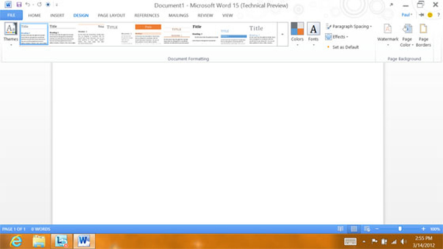Expand the style set gallery More arrow
443x249 pixels.
282,34
